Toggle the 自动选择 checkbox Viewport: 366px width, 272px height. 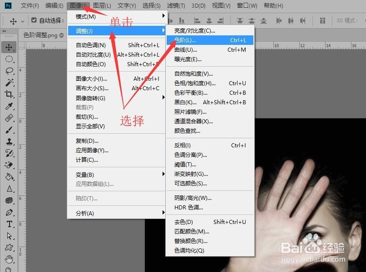pos(34,20)
